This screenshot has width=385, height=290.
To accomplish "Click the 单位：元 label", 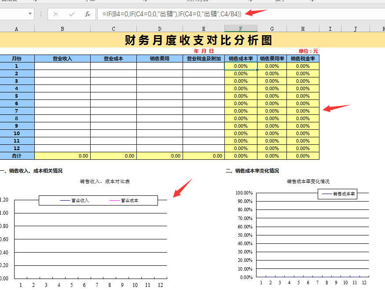I will point(308,51).
